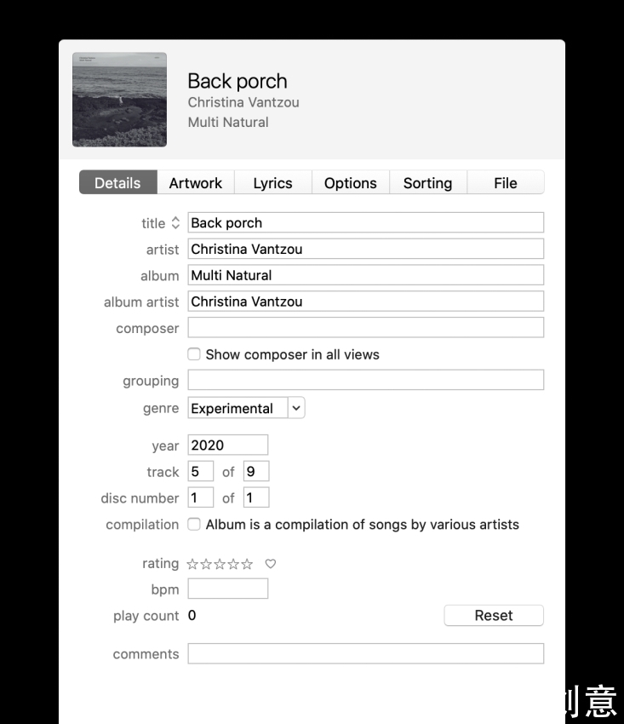This screenshot has height=724, width=624.
Task: Click the composer text field
Action: click(365, 328)
